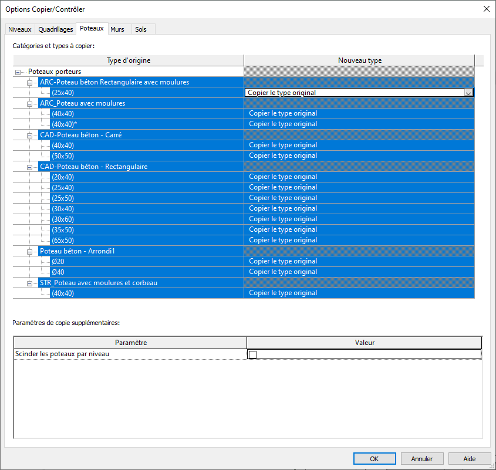Viewport: 496px width, 470px height.
Task: Collapse ARC-Poteau béton Rectangulaire avec moulures node
Action: (29, 82)
